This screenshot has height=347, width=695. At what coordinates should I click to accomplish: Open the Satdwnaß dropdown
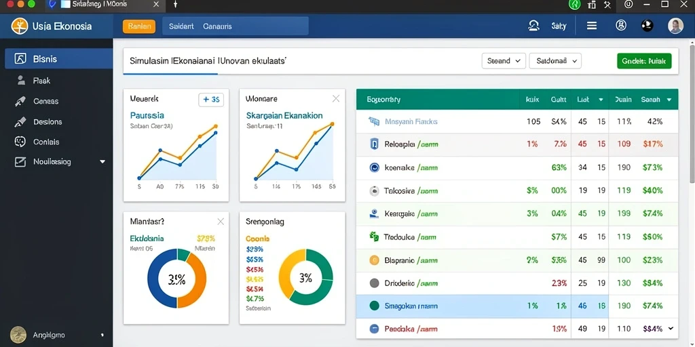point(555,61)
